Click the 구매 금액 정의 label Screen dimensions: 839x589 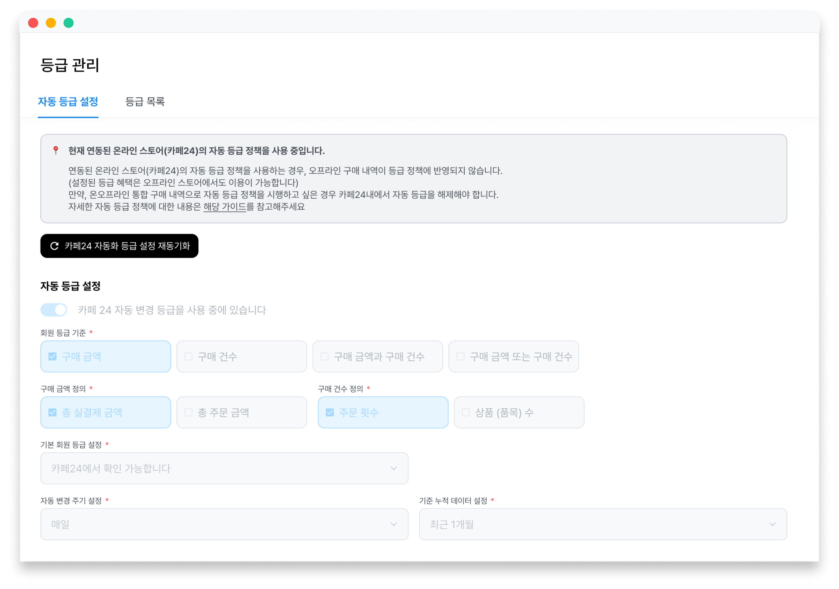tap(63, 389)
